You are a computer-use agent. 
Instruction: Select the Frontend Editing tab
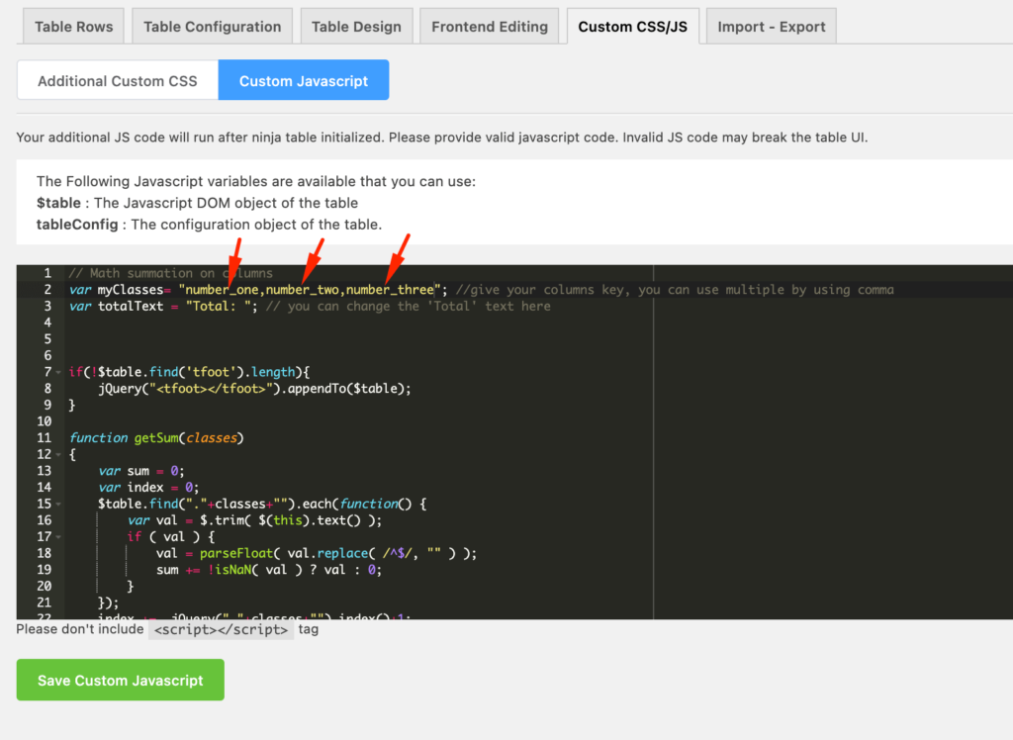pyautogui.click(x=490, y=27)
